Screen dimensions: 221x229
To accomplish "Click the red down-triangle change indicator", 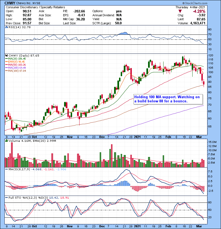I will pos(180,11).
